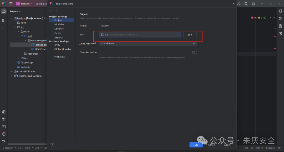The width and height of the screenshot is (284, 152).
Task: Browse for compiler output folder
Action: click(x=194, y=52)
